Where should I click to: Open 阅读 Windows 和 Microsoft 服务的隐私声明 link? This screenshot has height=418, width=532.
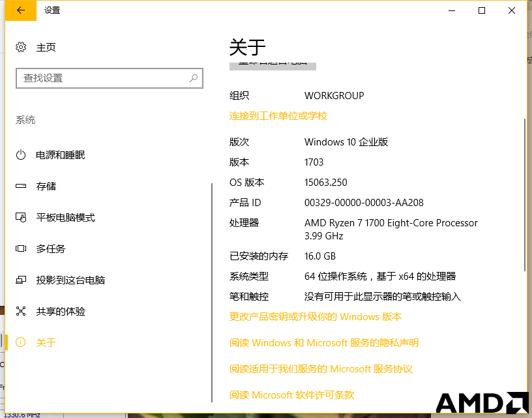[x=324, y=343]
